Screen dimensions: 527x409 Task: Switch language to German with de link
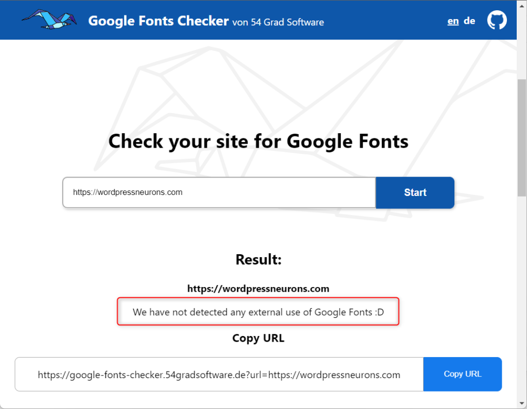point(469,21)
